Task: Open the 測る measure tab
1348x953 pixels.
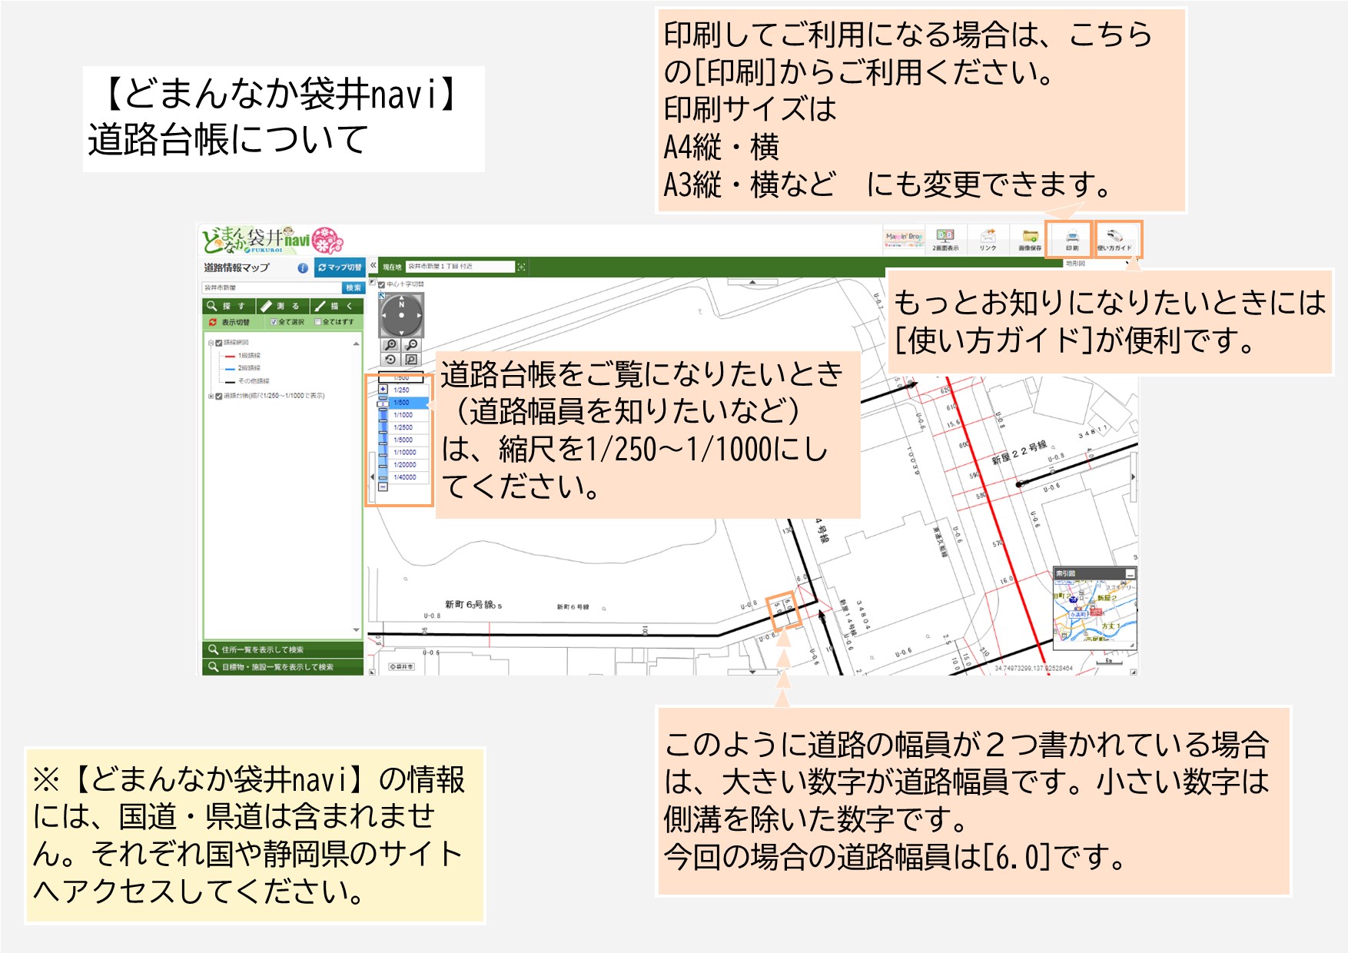Action: coord(282,306)
